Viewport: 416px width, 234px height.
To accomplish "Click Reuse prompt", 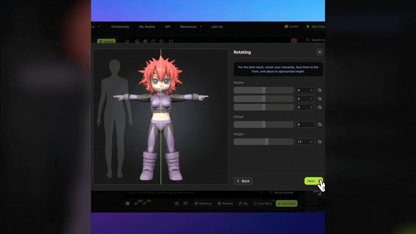I will 282,192.
